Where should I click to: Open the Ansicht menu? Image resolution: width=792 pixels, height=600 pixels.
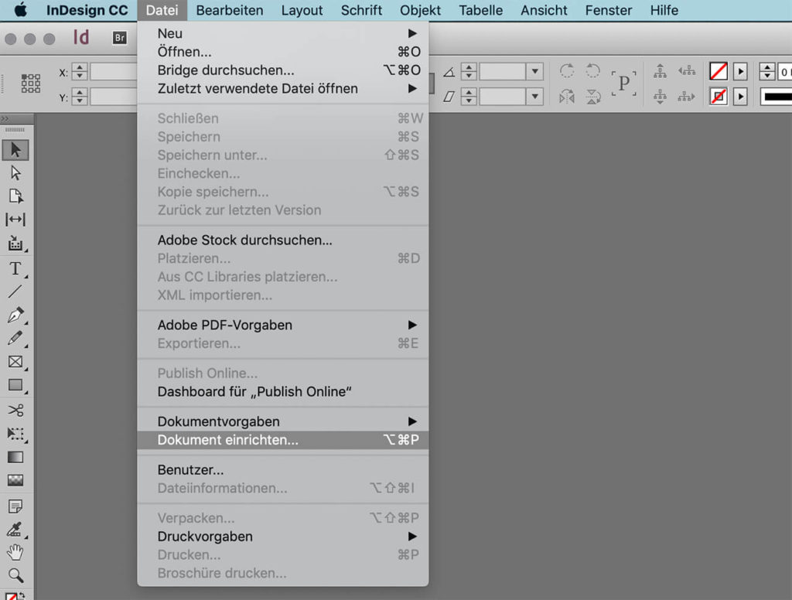click(544, 10)
